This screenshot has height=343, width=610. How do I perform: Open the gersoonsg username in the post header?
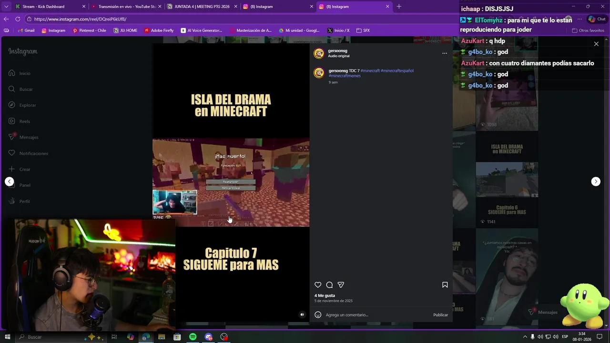tap(337, 50)
